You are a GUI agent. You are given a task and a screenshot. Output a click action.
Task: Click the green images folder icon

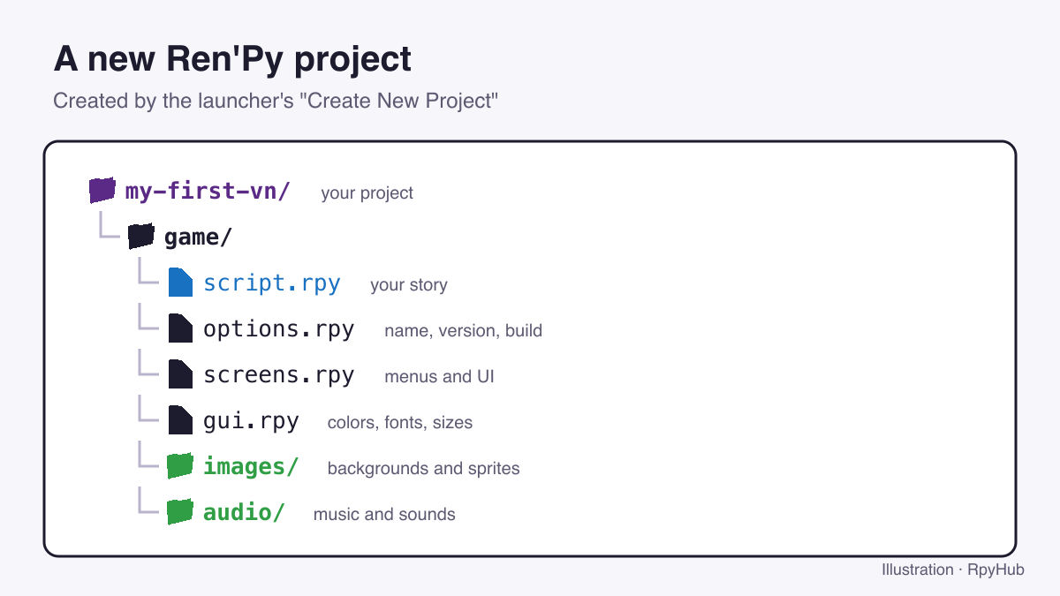click(180, 465)
